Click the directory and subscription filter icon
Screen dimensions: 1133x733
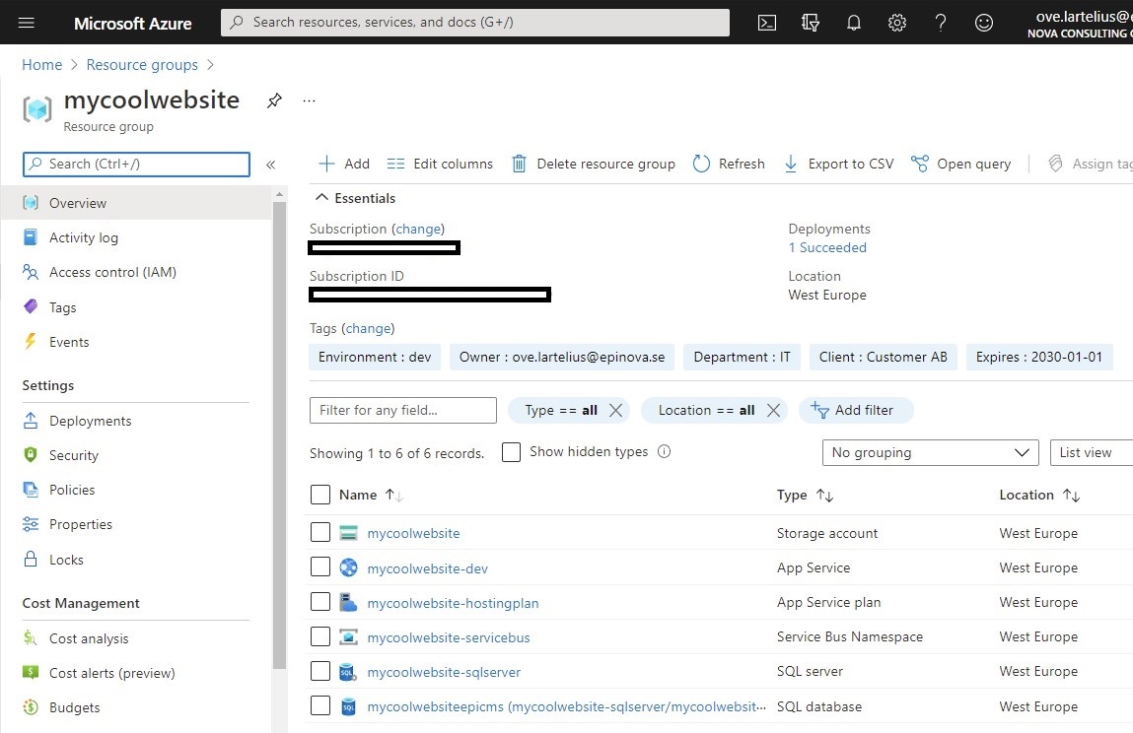[811, 22]
